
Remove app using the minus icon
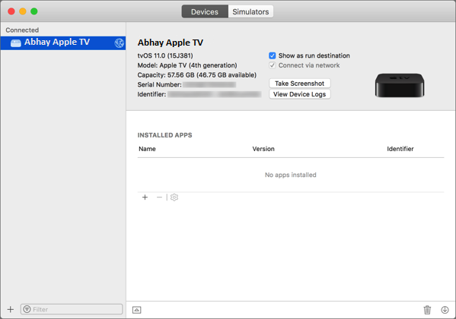point(159,197)
